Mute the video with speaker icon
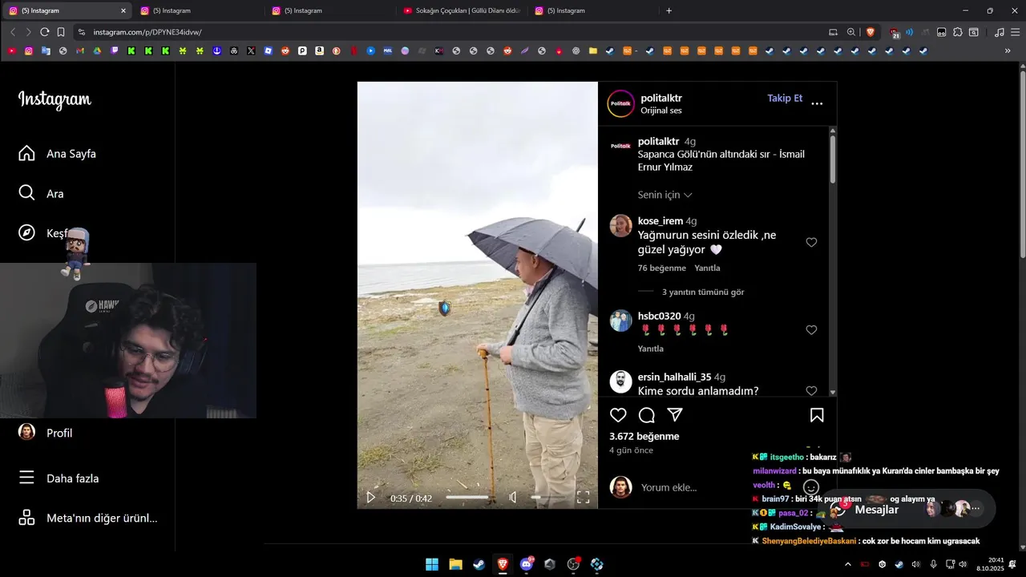 [x=513, y=498]
